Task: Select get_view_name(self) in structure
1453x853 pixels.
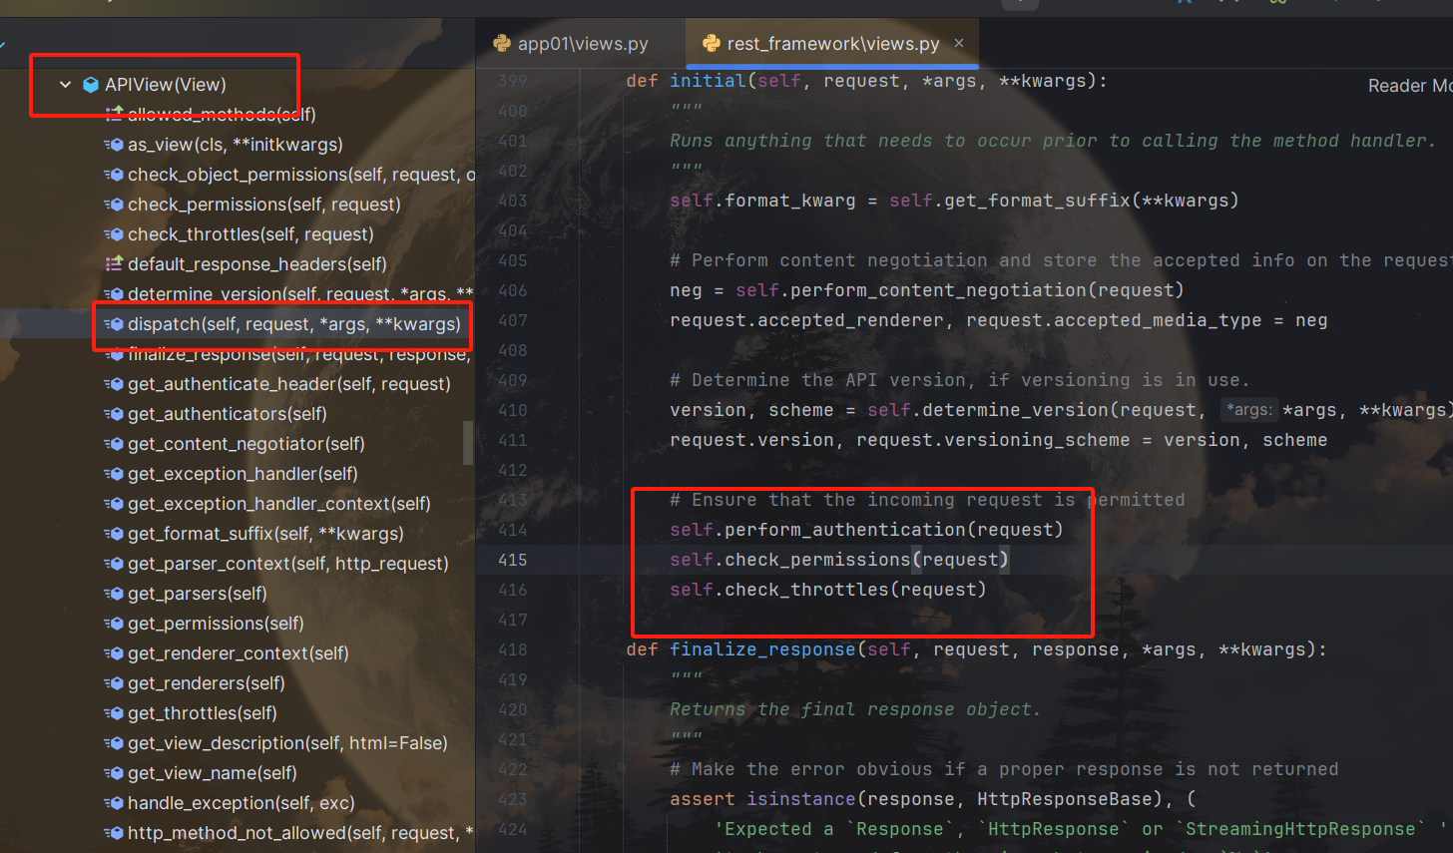Action: (x=212, y=773)
